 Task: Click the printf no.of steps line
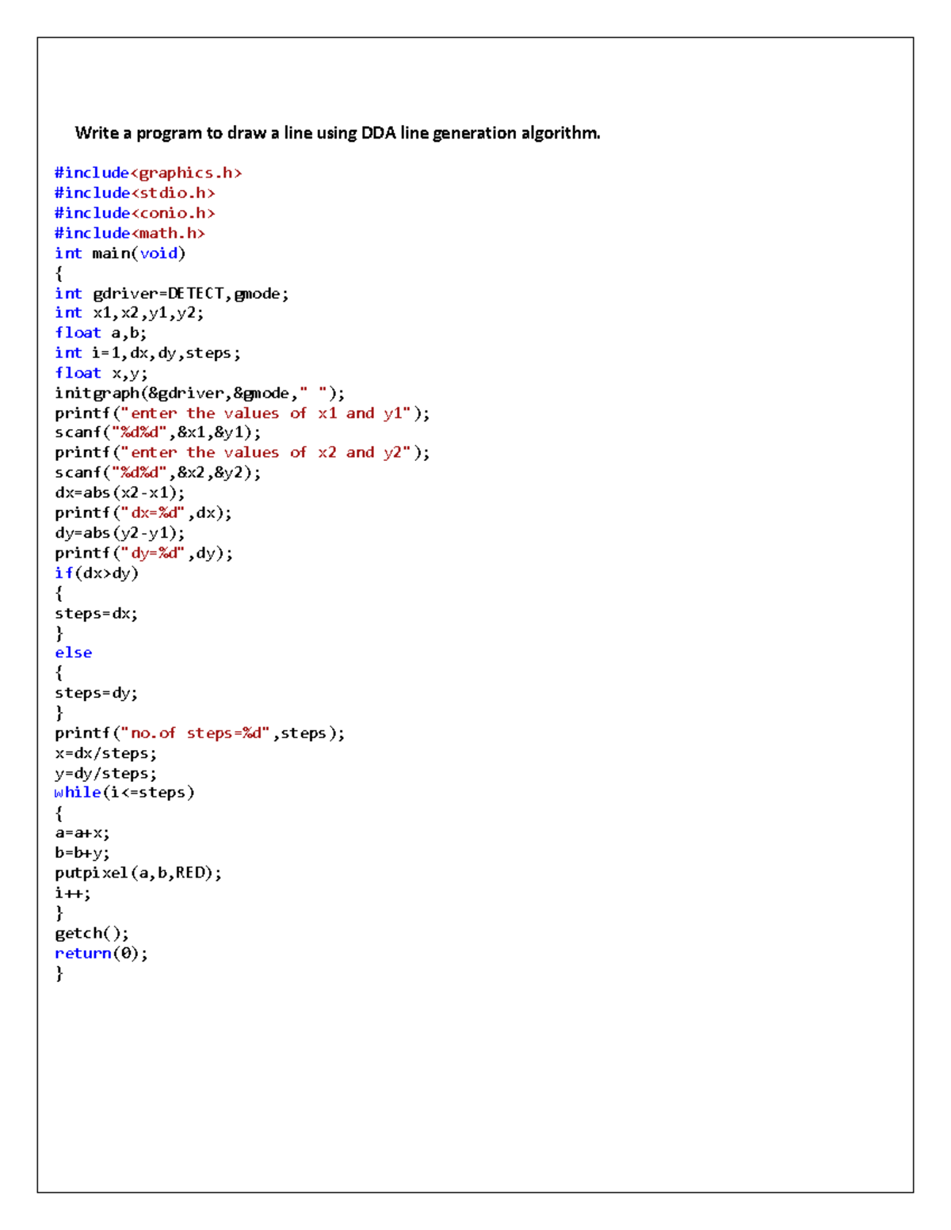point(199,733)
